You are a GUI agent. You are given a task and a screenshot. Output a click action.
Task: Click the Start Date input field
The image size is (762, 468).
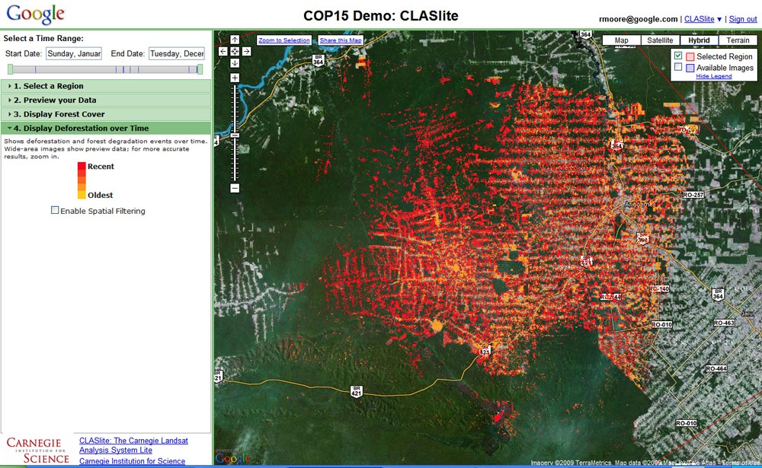point(73,53)
